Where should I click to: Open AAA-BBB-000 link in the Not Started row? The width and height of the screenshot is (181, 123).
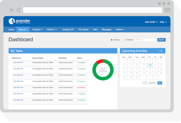coord(18,87)
